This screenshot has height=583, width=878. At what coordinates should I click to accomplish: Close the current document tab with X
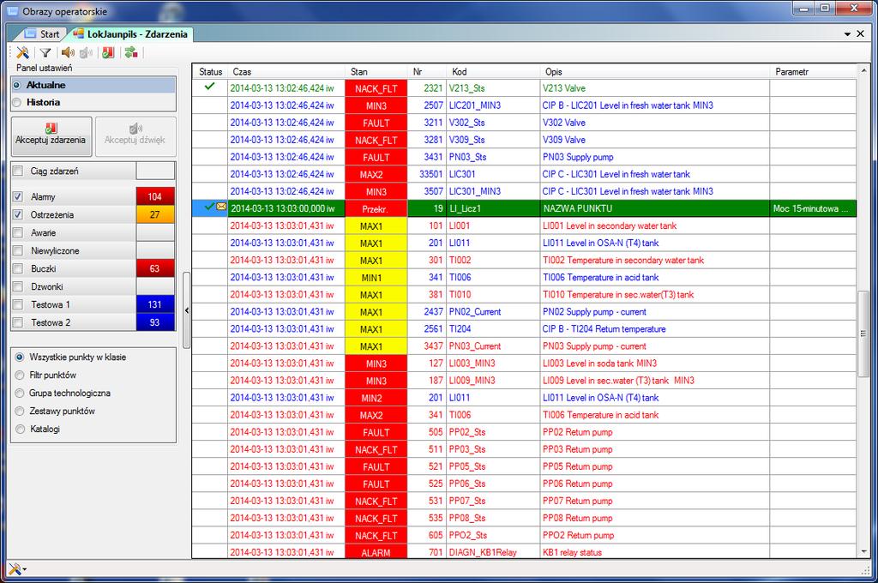[x=861, y=33]
